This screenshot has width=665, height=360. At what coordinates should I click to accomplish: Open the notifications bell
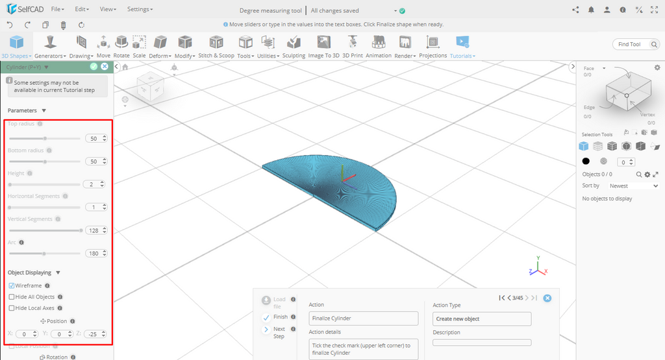click(x=591, y=10)
